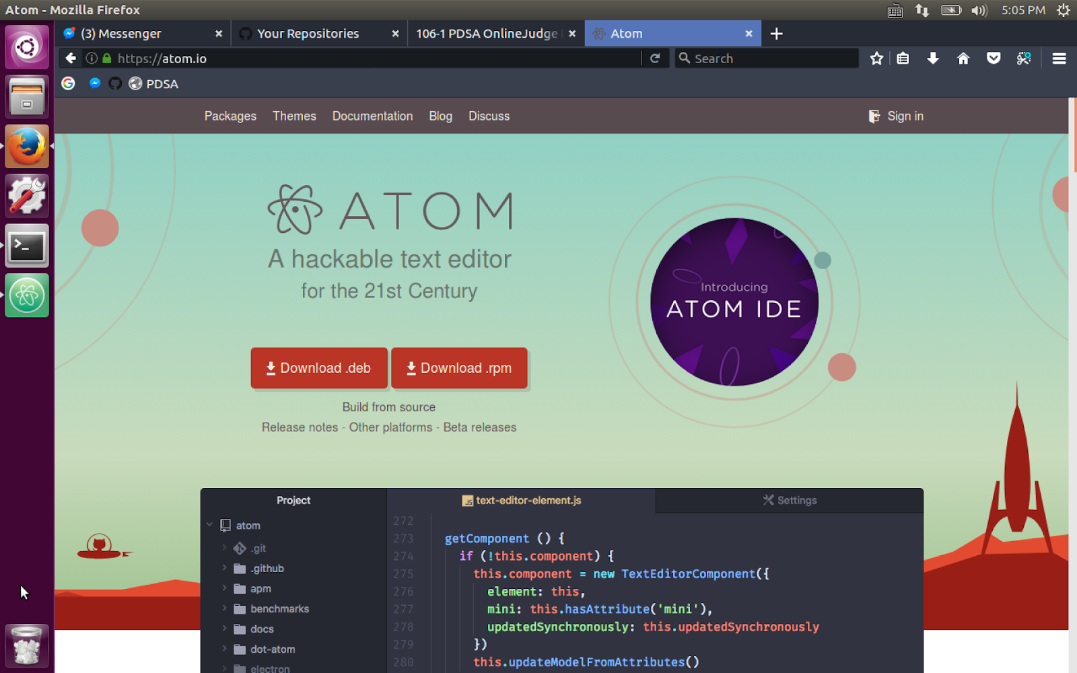Click the Atom logo on the page
Viewport: 1077px width, 673px height.
390,210
